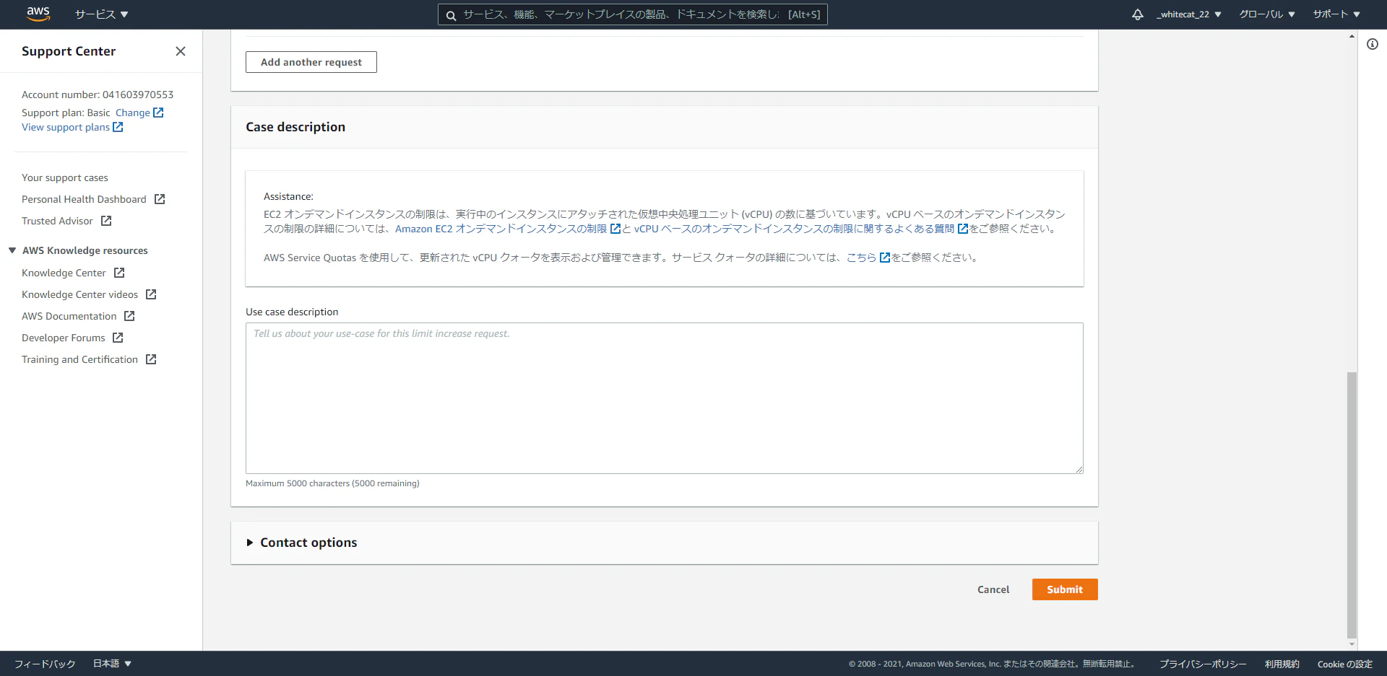The height and width of the screenshot is (676, 1387).
Task: Open AWS Documentation external link icon
Action: tap(129, 316)
